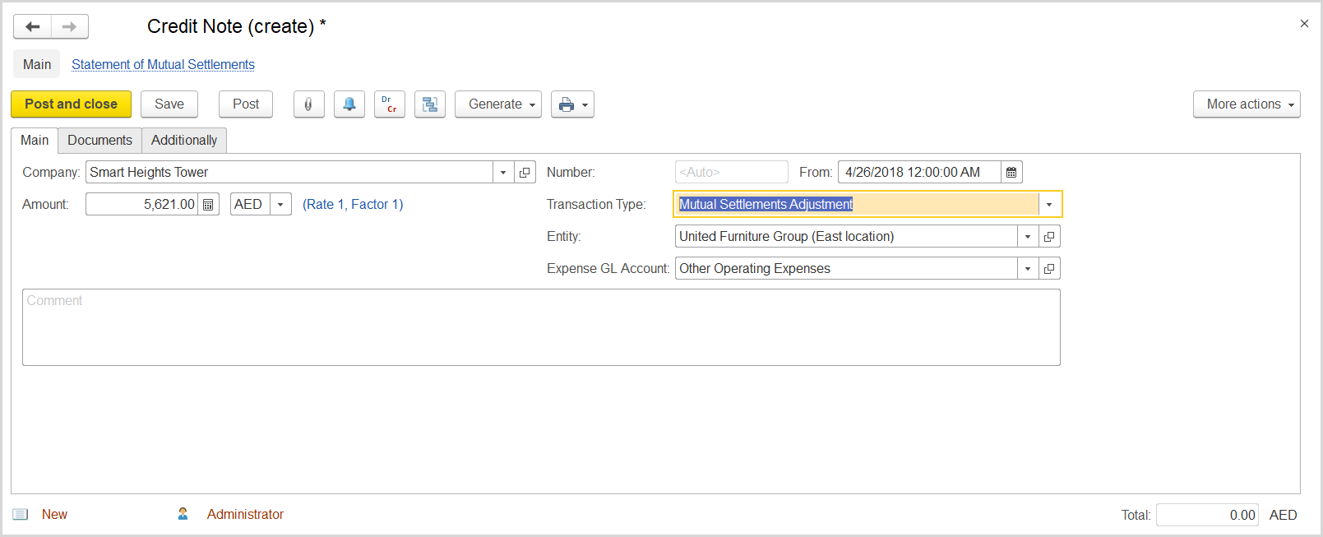1323x537 pixels.
Task: Click the New status label
Action: (x=54, y=514)
